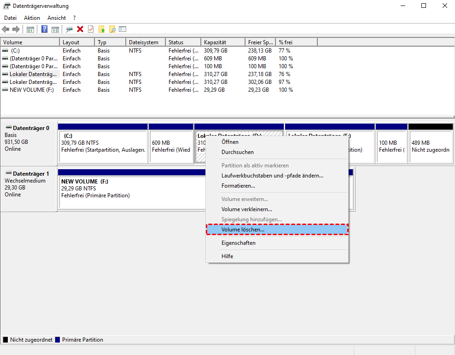Click the disk icon next to Datenträger 0
Viewport: 455px width, 355px height.
9,128
